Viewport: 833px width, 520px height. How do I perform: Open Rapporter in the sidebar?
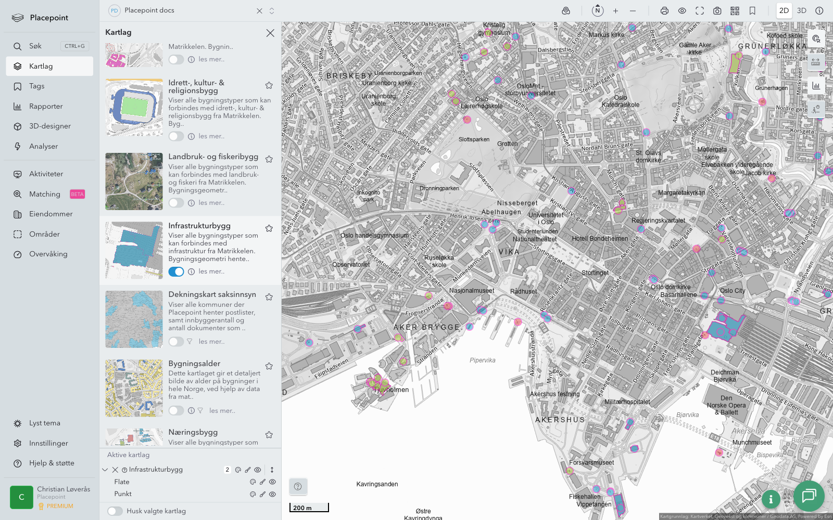tap(46, 106)
